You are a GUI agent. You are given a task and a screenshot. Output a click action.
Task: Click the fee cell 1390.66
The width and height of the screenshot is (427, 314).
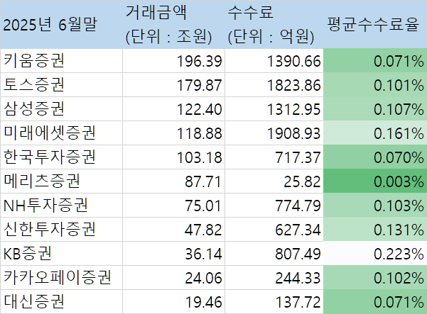coord(274,60)
